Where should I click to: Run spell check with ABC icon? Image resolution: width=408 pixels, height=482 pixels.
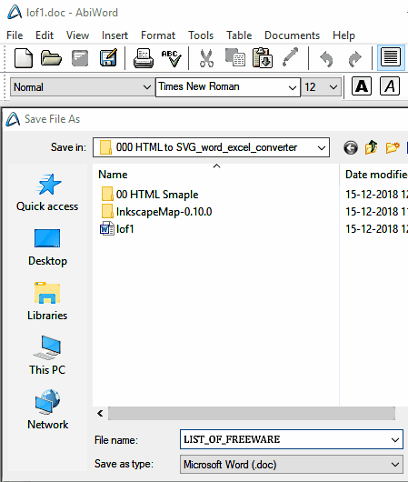(x=172, y=58)
